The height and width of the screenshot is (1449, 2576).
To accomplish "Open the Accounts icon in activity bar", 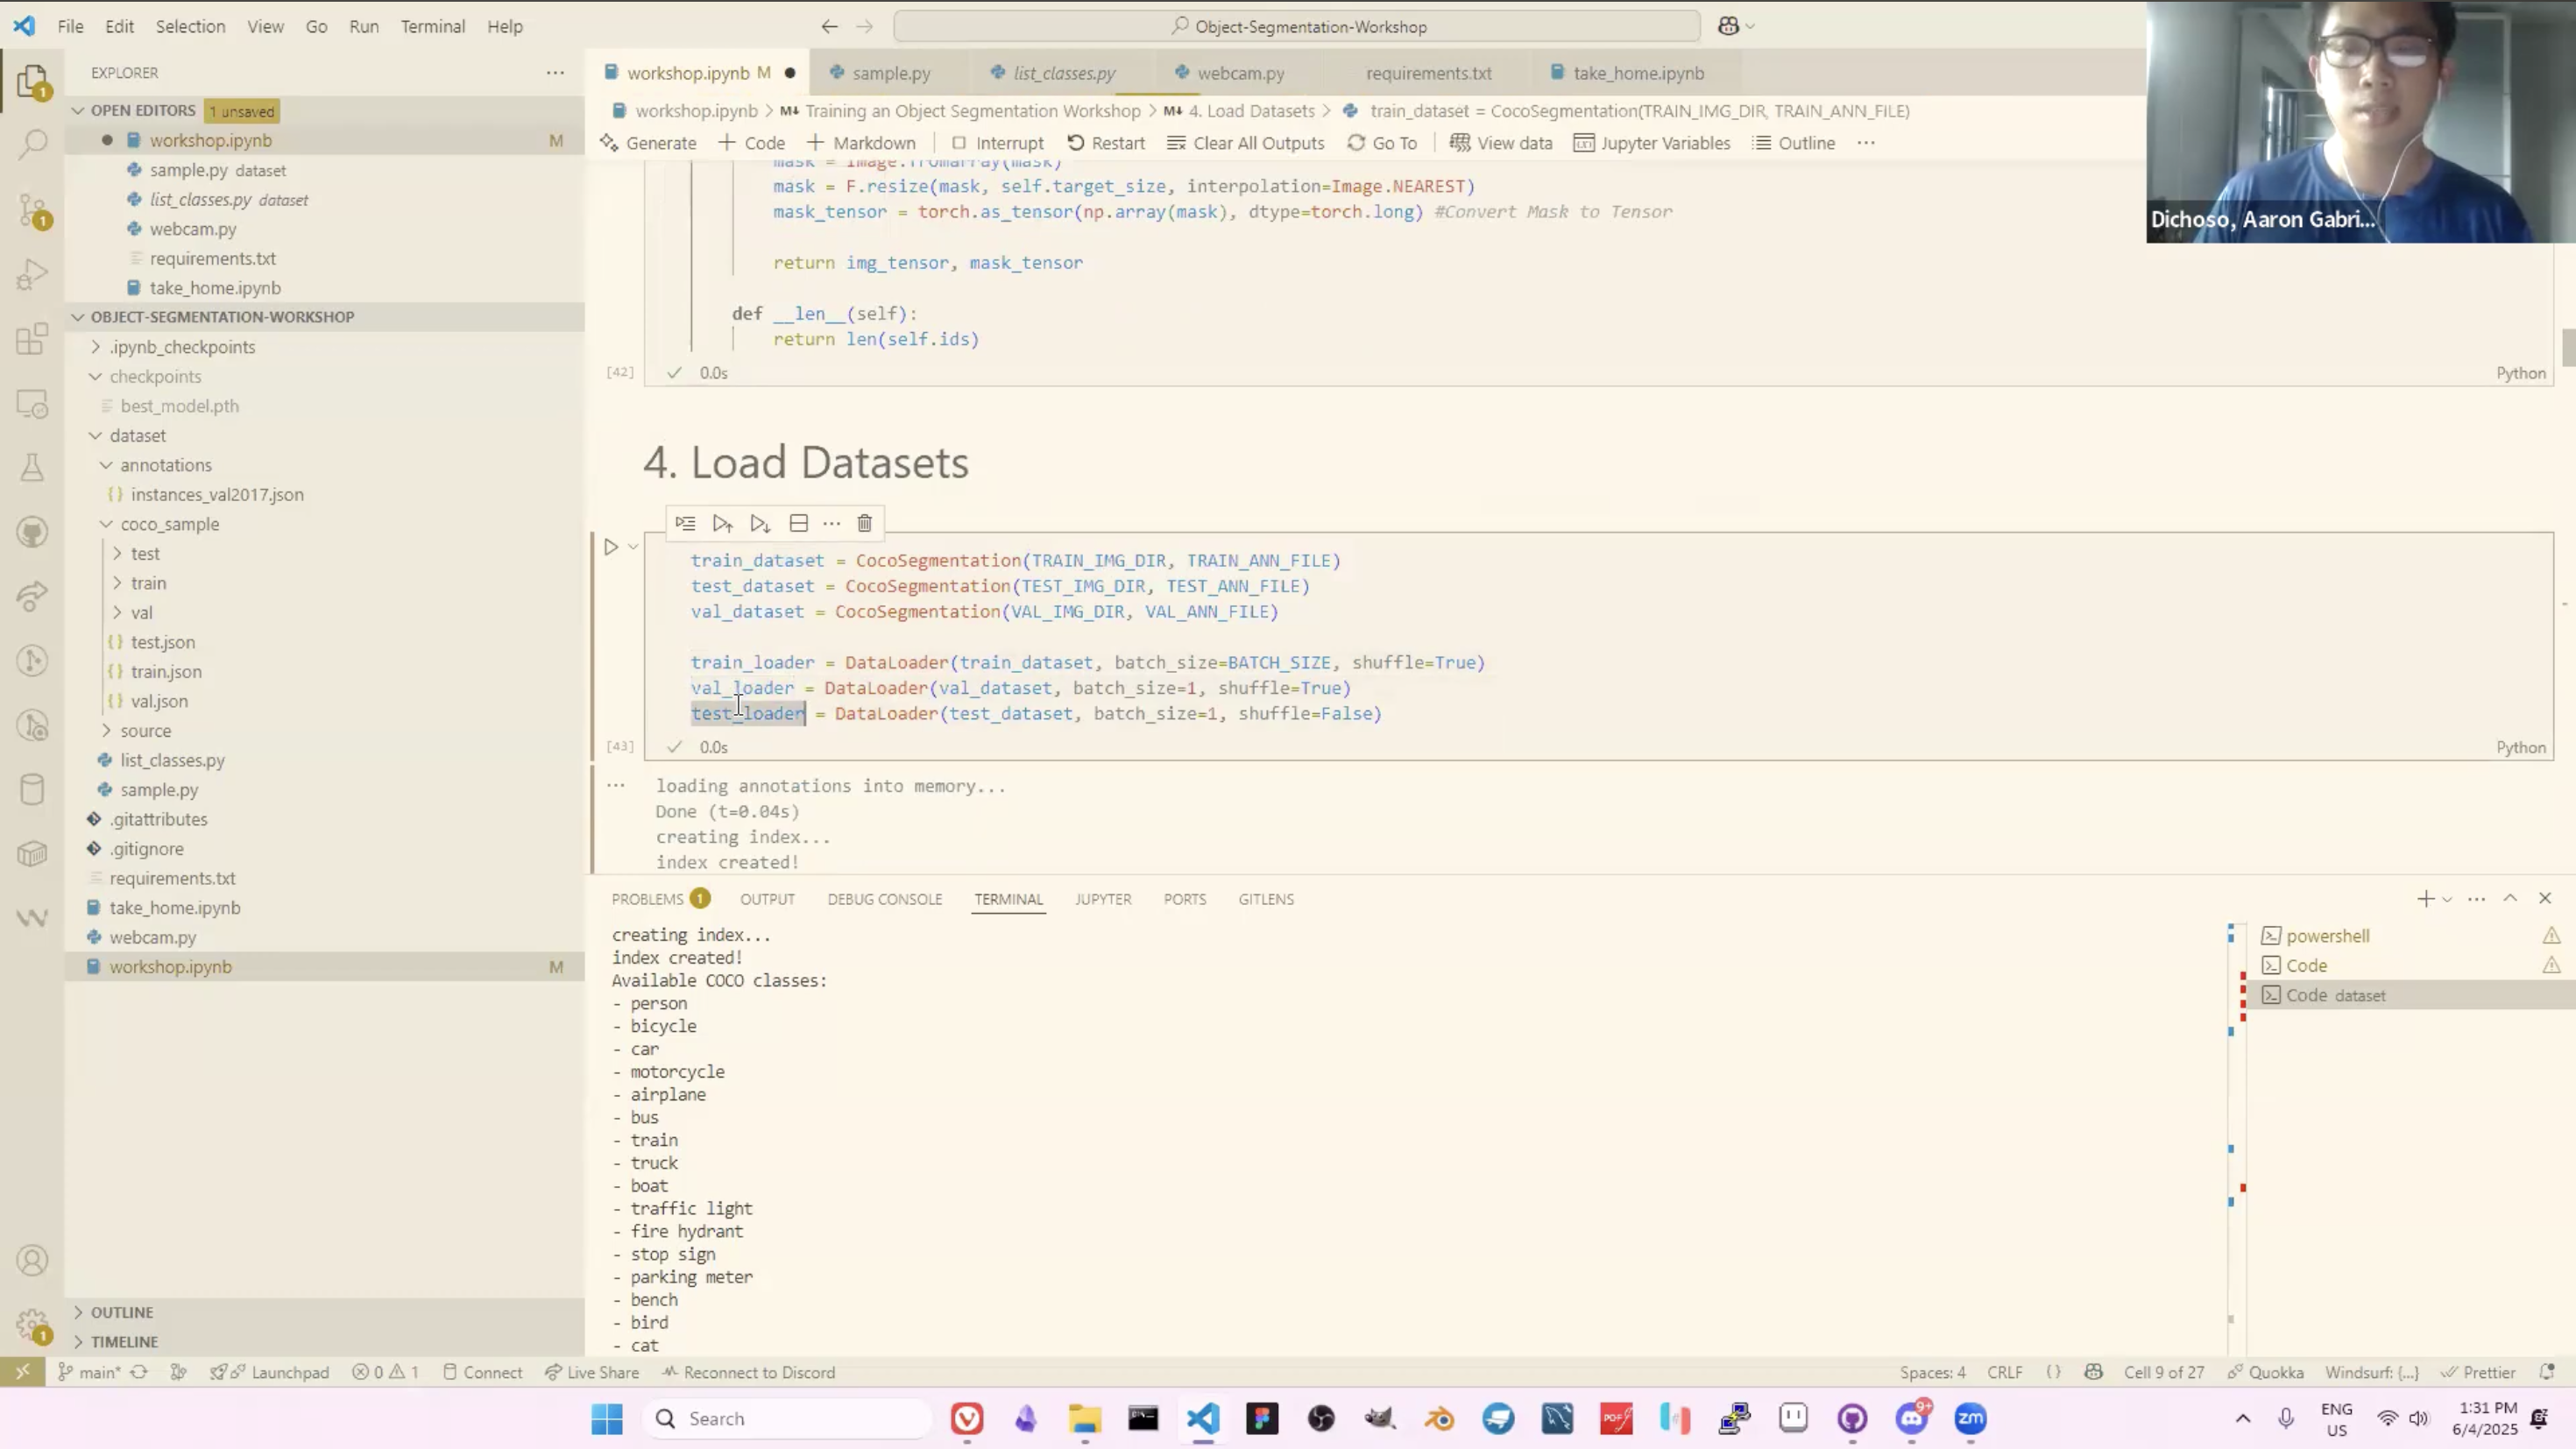I will [33, 1260].
